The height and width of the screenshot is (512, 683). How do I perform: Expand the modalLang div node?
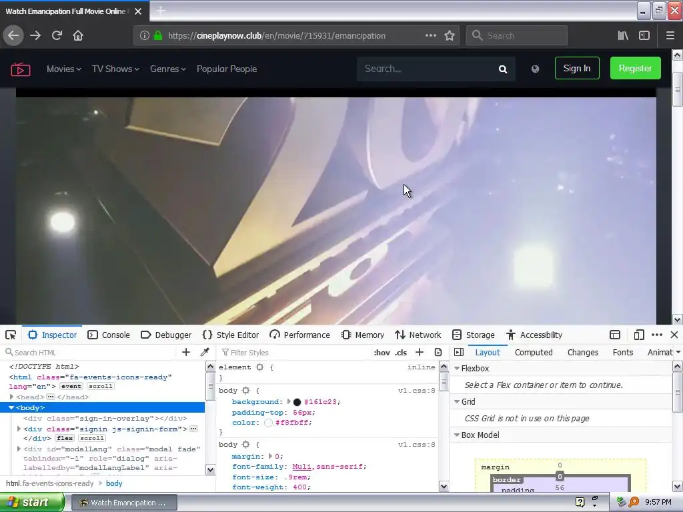19,449
